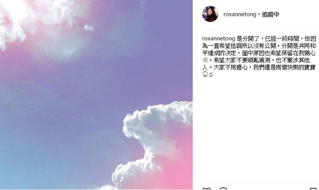Click the large white cloud at bottom right
This screenshot has width=319, height=190.
tap(155, 142)
